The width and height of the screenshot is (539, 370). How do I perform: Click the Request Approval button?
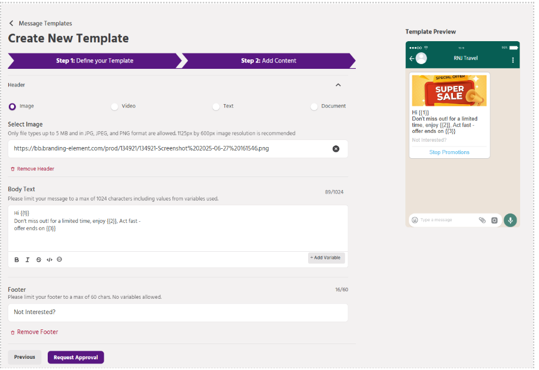(x=75, y=357)
